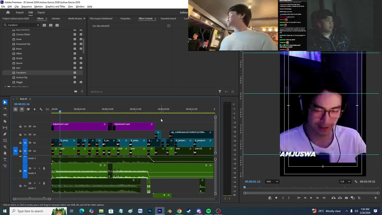This screenshot has height=215, width=382.
Task: Add a marker in the timeline
Action: click(x=35, y=109)
